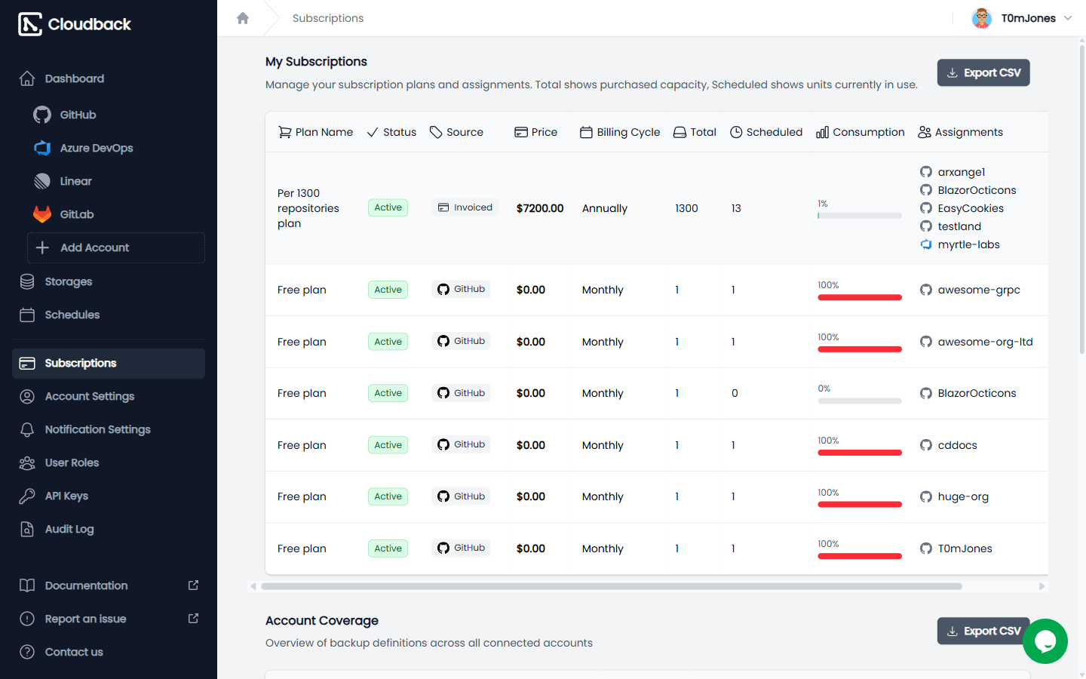Open Report an issue link
The width and height of the screenshot is (1086, 679).
pyautogui.click(x=109, y=619)
